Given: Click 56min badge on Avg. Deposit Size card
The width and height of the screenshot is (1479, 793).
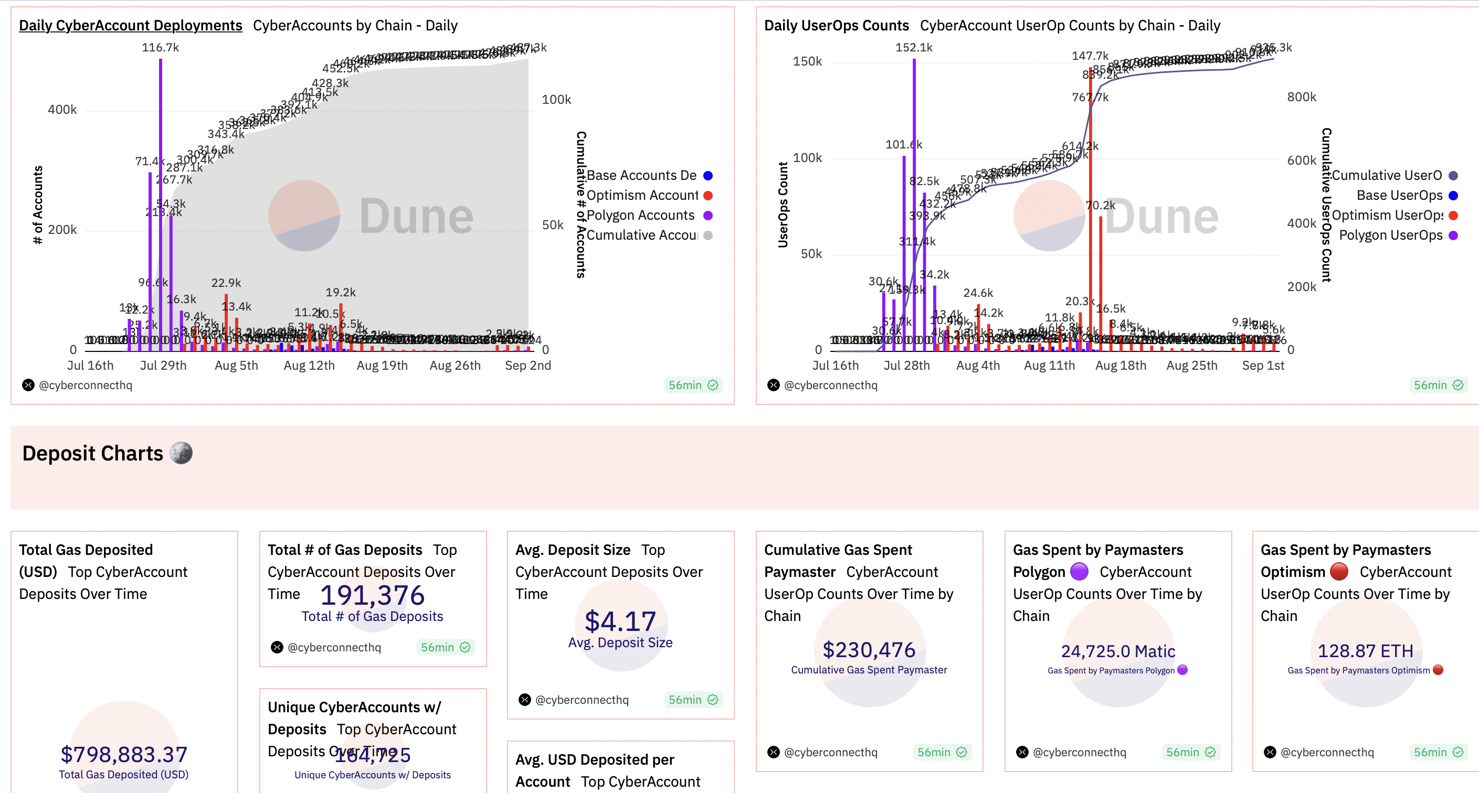Looking at the screenshot, I should tap(692, 700).
